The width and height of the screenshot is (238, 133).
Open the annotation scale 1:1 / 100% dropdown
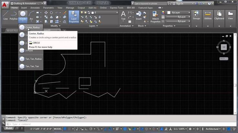[180, 129]
